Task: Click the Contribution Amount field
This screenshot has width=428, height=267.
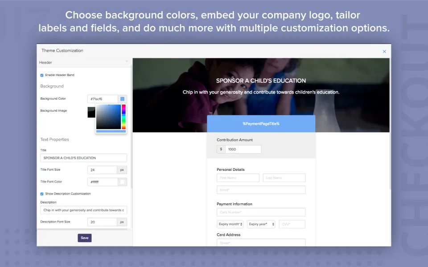Action: pos(243,150)
